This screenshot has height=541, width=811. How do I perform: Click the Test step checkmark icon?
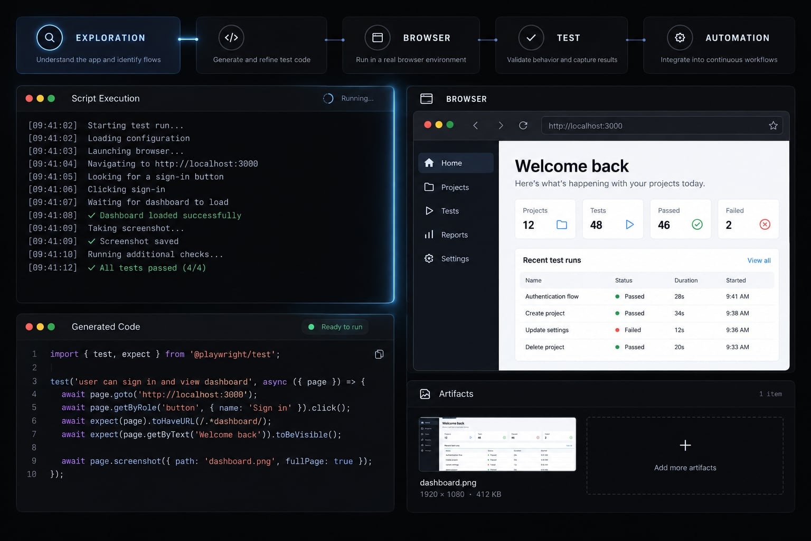click(531, 38)
